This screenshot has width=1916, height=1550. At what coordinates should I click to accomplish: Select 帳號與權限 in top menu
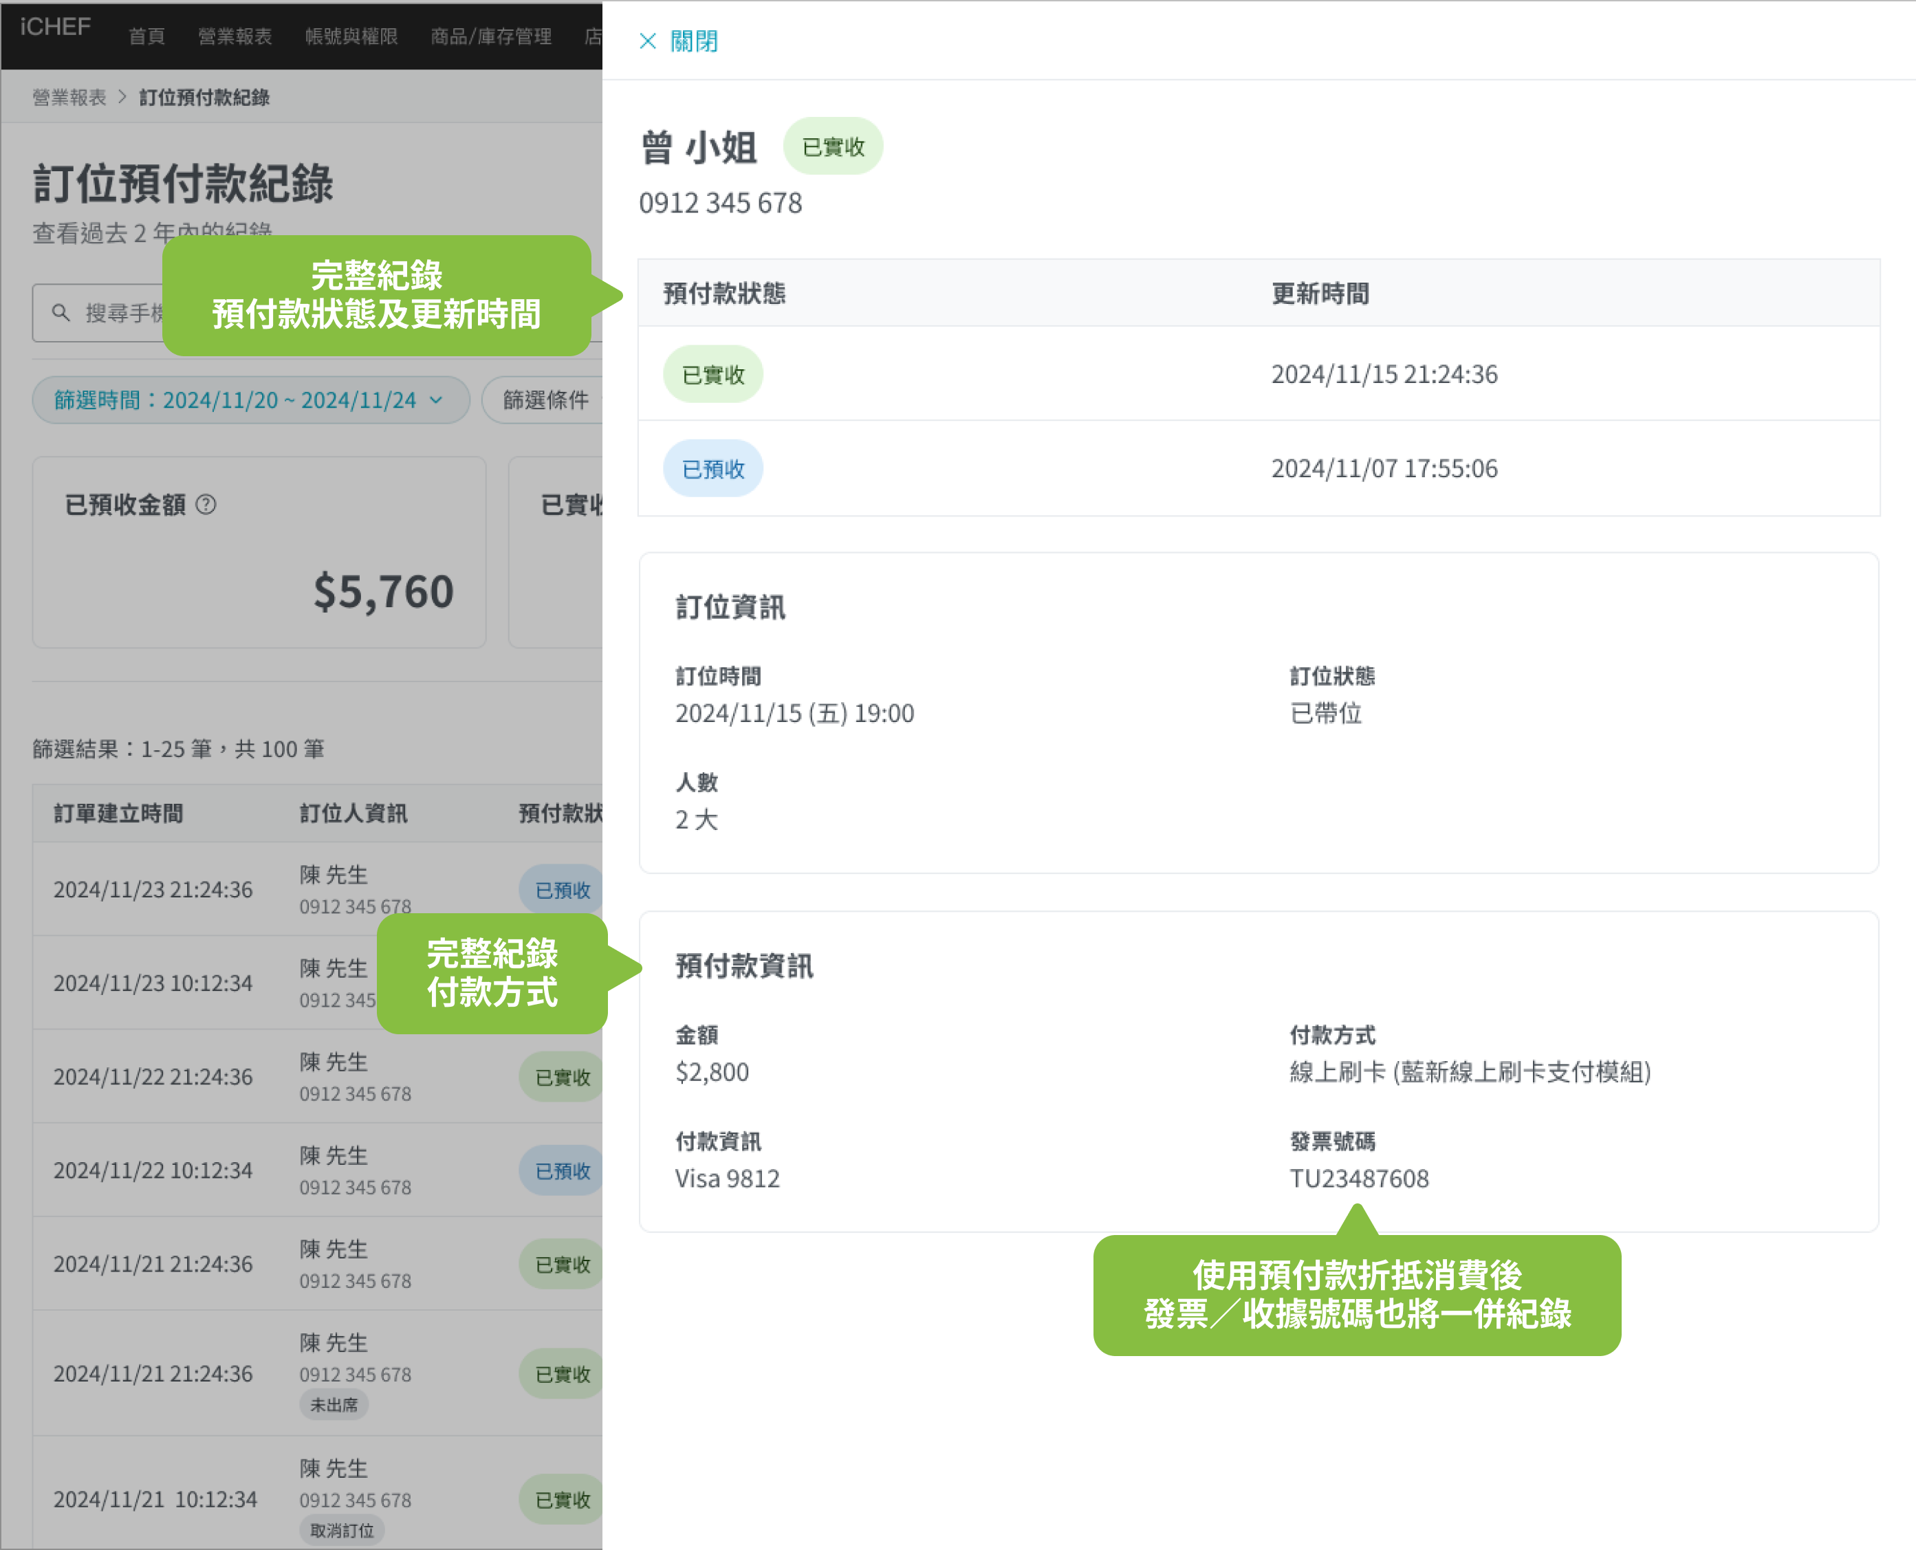[x=351, y=36]
